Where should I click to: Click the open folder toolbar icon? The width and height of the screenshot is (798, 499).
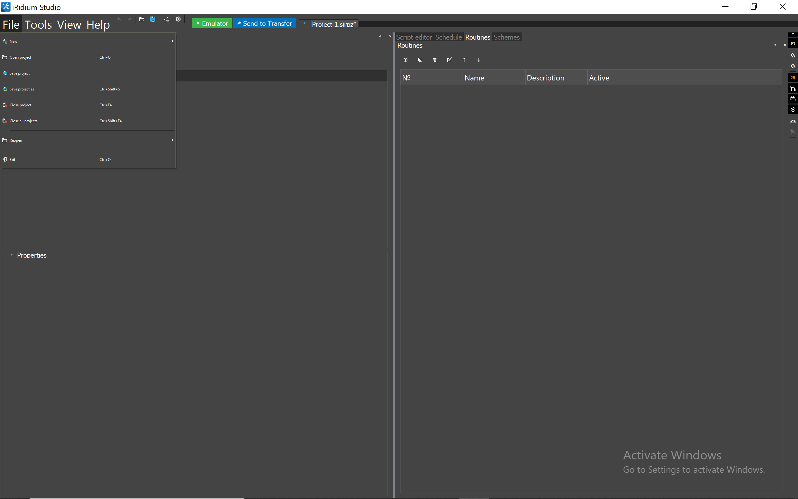point(142,19)
